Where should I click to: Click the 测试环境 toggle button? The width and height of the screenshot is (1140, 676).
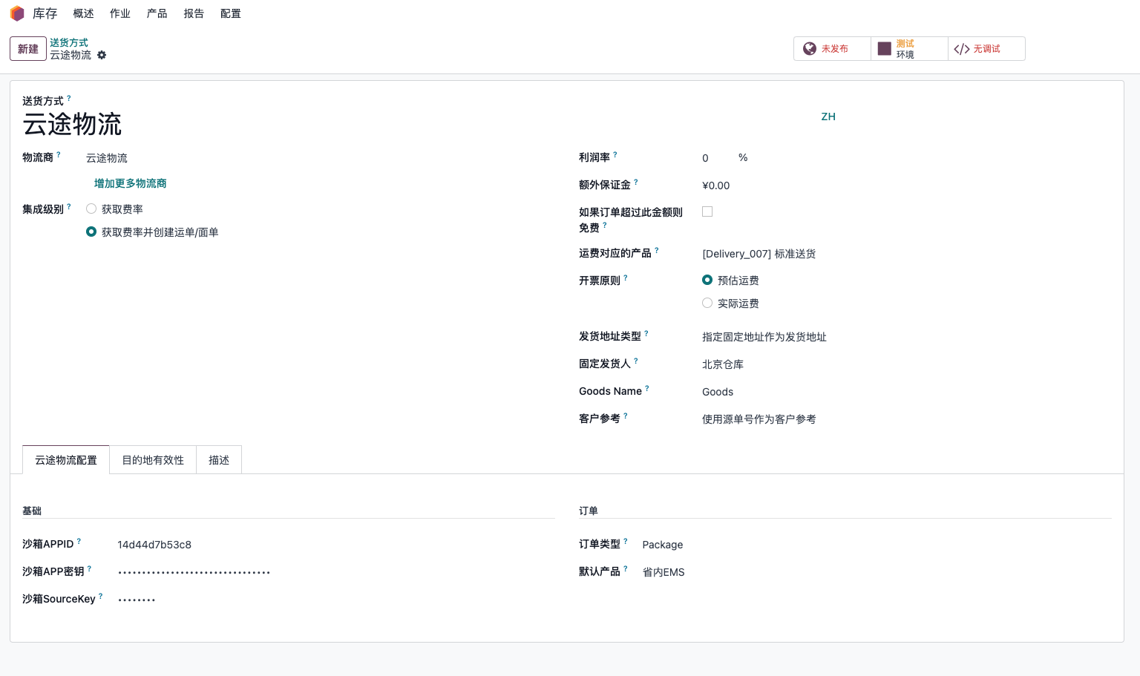coord(910,48)
